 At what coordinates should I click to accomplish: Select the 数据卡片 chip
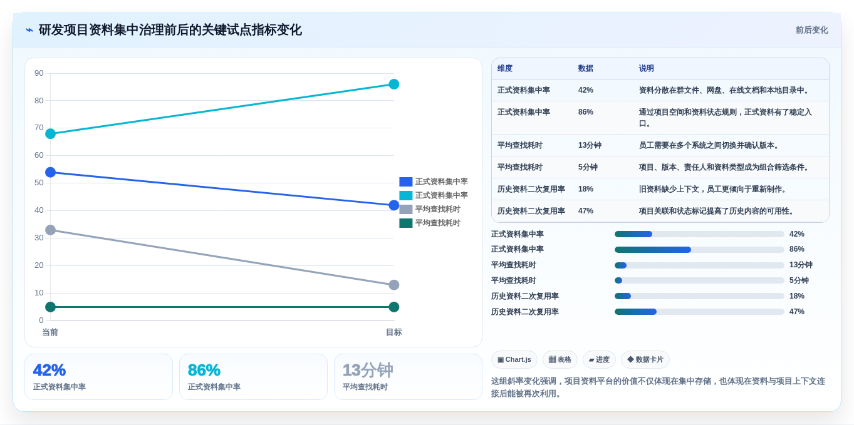coord(645,360)
